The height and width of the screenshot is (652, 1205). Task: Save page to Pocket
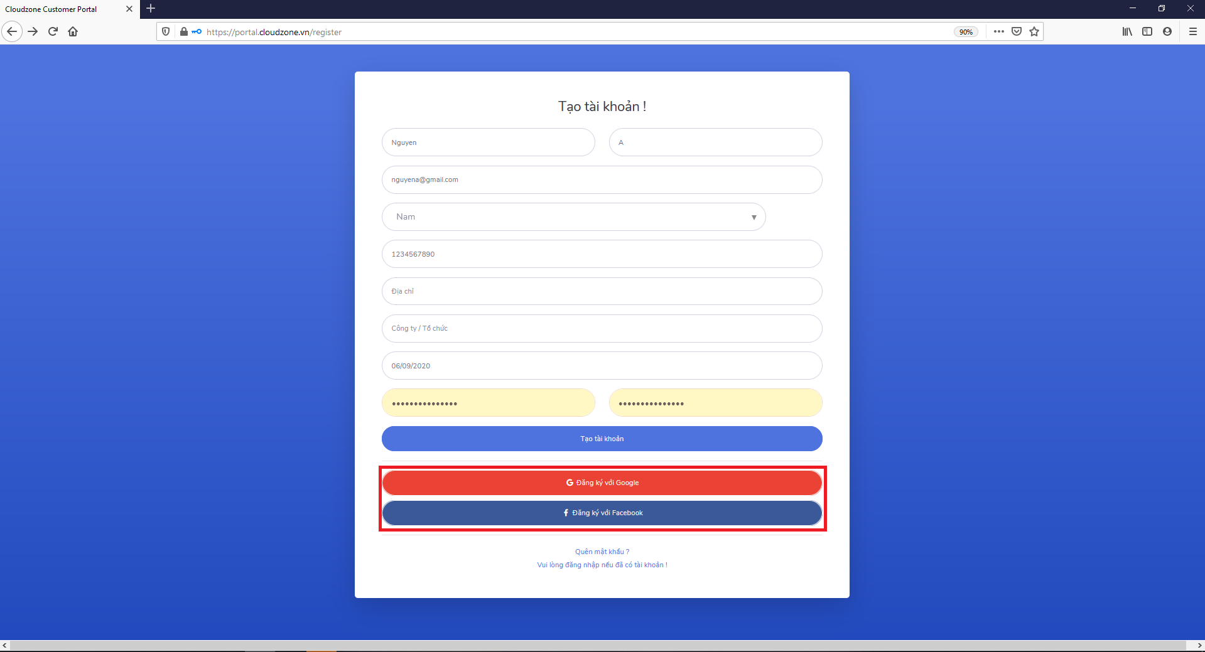(1017, 31)
